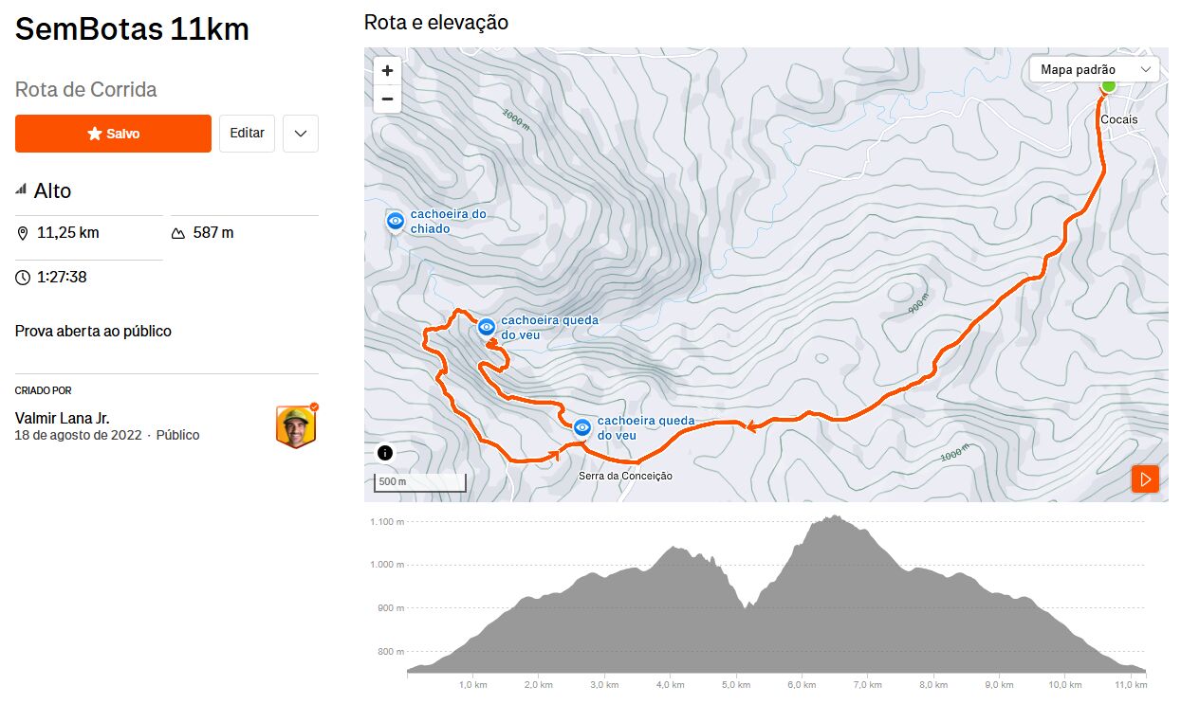Click the Salvo saved route button
This screenshot has height=704, width=1181.
(x=113, y=134)
